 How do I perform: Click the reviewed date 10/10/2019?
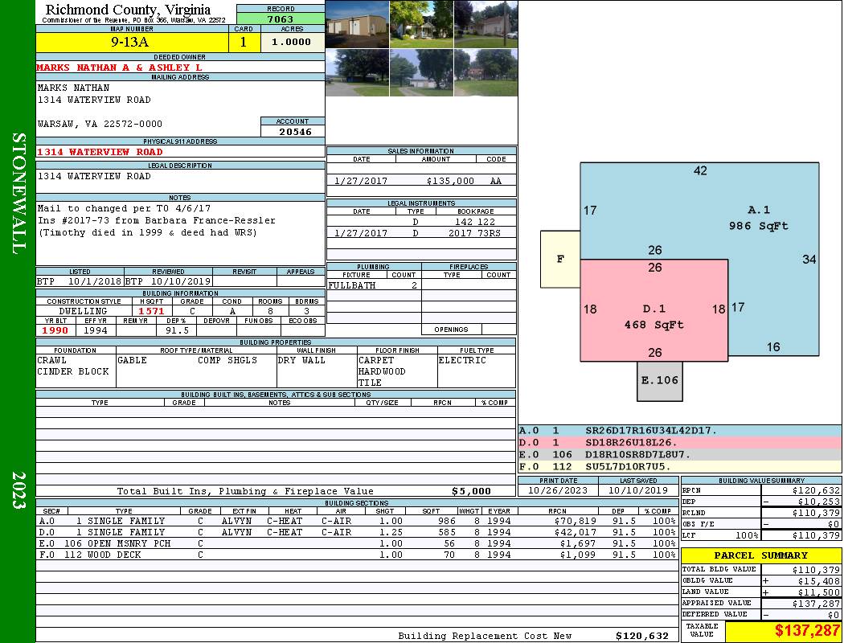coord(180,281)
